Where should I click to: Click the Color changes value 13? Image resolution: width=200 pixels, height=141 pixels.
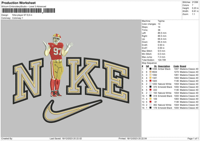point(159,24)
